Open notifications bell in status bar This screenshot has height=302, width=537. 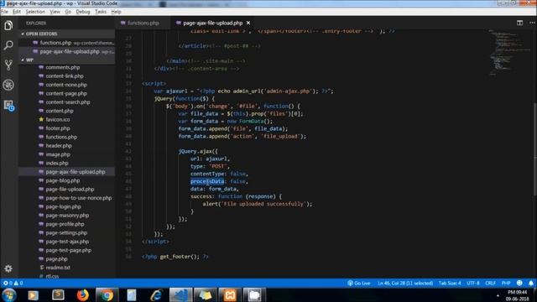pyautogui.click(x=531, y=284)
